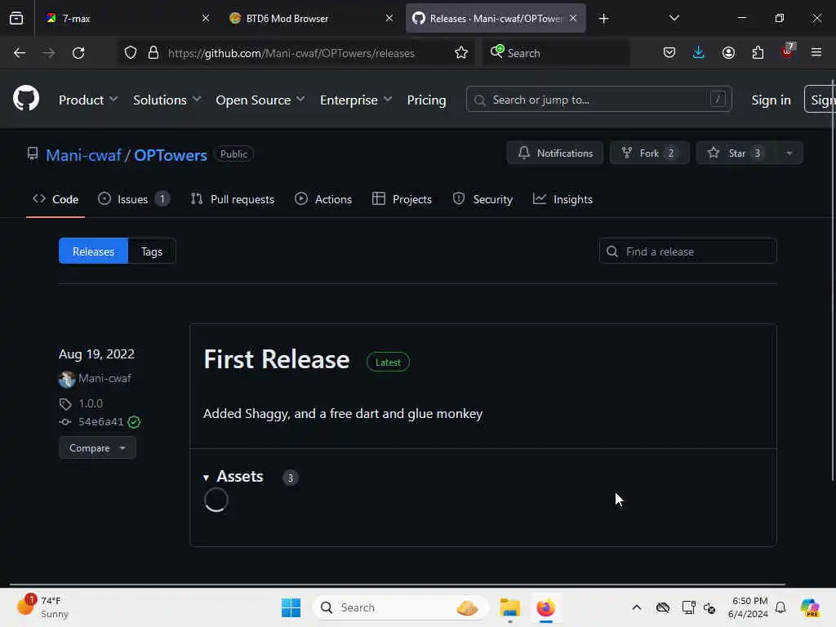Close the 7-max tab
Image resolution: width=836 pixels, height=627 pixels.
click(206, 18)
